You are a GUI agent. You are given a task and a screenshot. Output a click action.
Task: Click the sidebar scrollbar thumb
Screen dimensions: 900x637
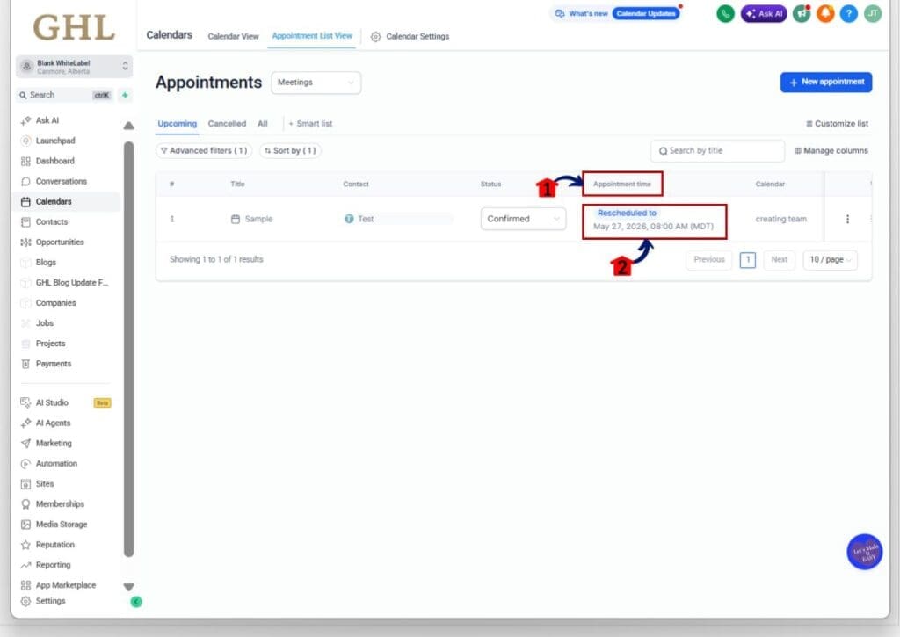coord(128,349)
